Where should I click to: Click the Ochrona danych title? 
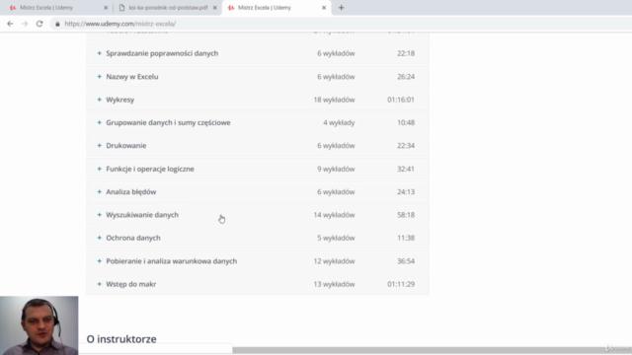click(133, 238)
